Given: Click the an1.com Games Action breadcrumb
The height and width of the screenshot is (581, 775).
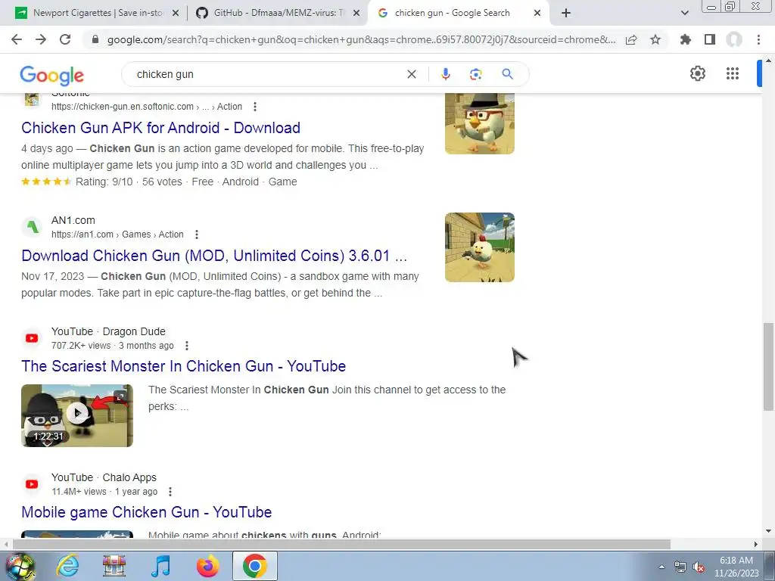Looking at the screenshot, I should point(117,235).
